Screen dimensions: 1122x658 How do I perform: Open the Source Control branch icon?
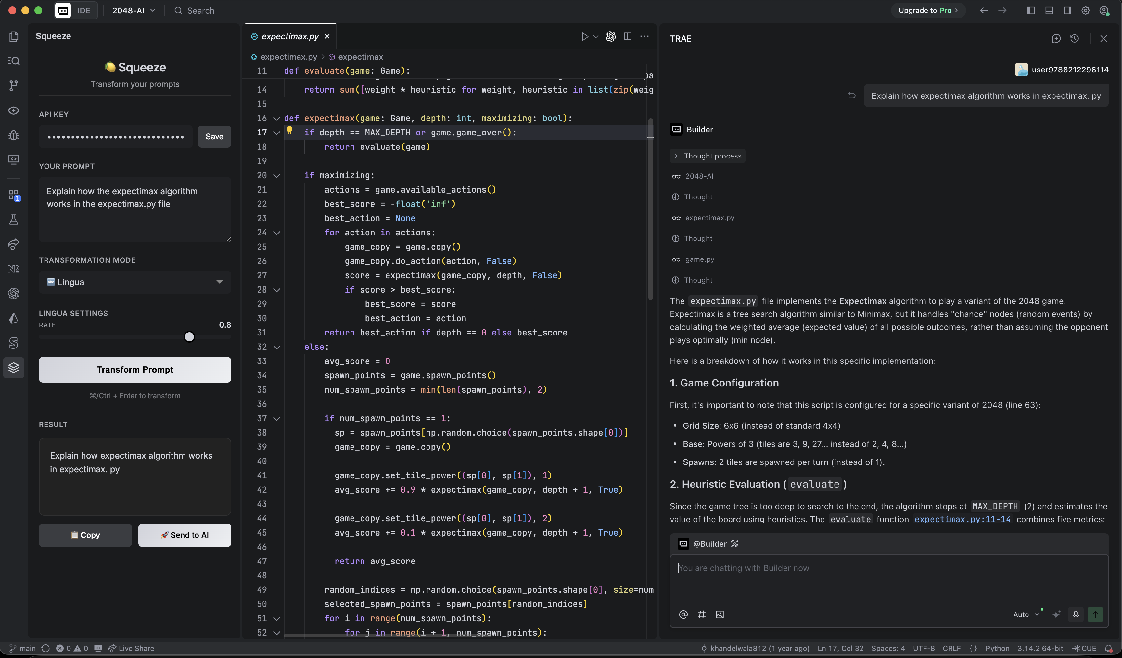14,85
